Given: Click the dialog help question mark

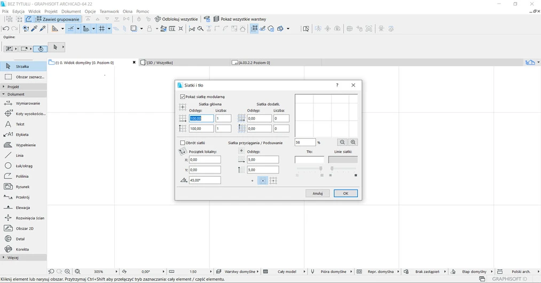Looking at the screenshot, I should coord(337,85).
